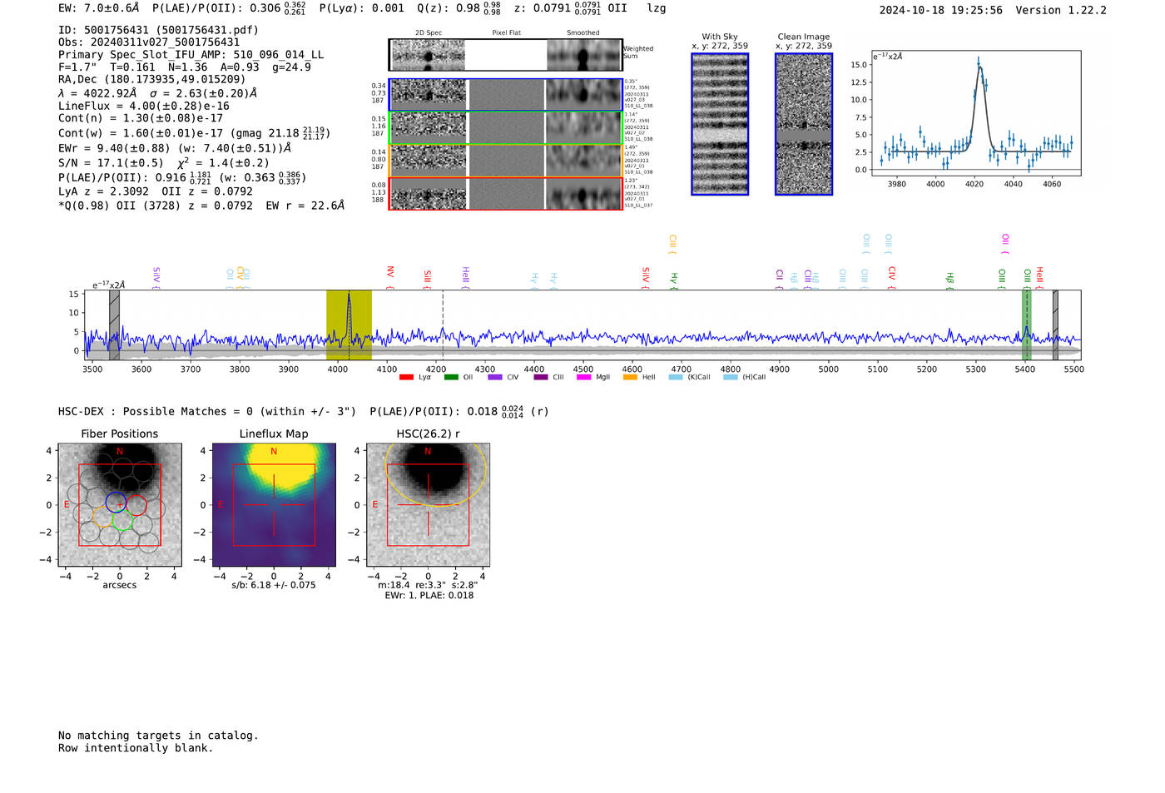The image size is (1165, 793).
Task: Click the 'm:18.4 re:3.3" s:2.8"' caption
Action: pos(429,585)
